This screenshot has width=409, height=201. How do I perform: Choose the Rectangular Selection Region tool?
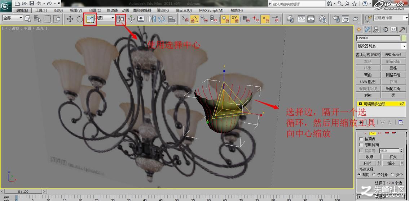pos(47,19)
